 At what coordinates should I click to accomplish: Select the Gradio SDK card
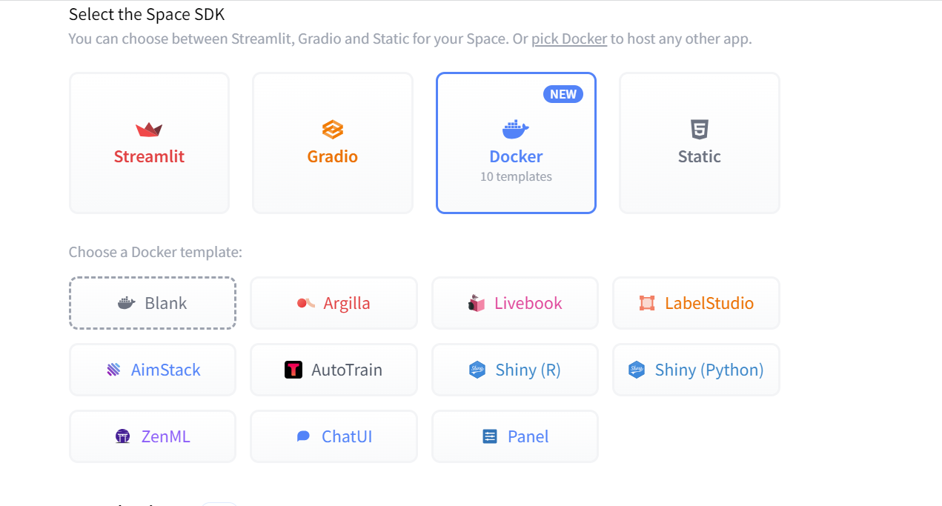pyautogui.click(x=332, y=143)
